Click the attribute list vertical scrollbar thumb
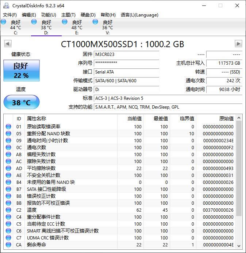 (239, 168)
